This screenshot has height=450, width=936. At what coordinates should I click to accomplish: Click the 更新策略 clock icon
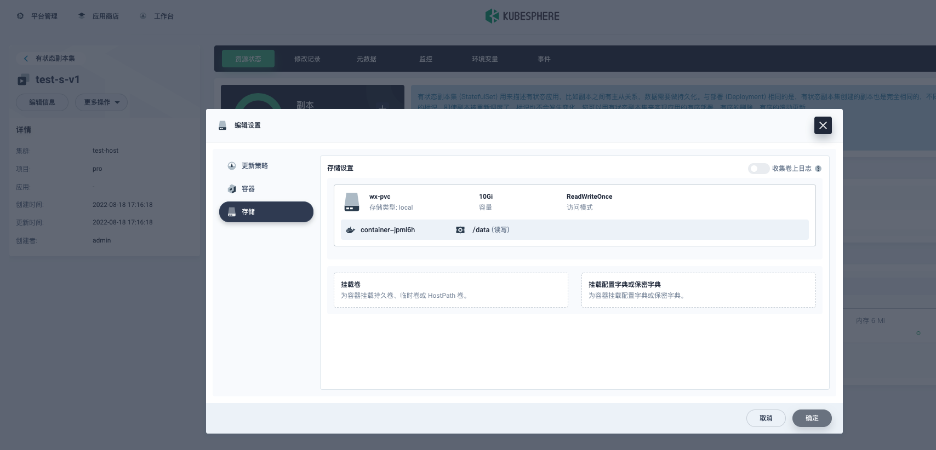click(x=232, y=166)
